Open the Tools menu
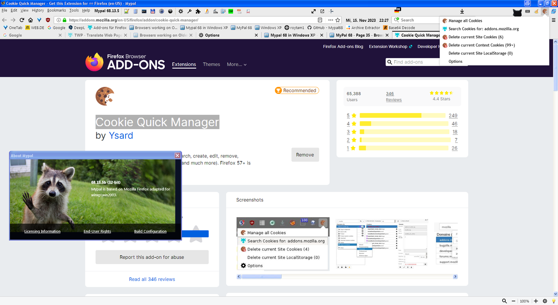The image size is (558, 305). (74, 10)
